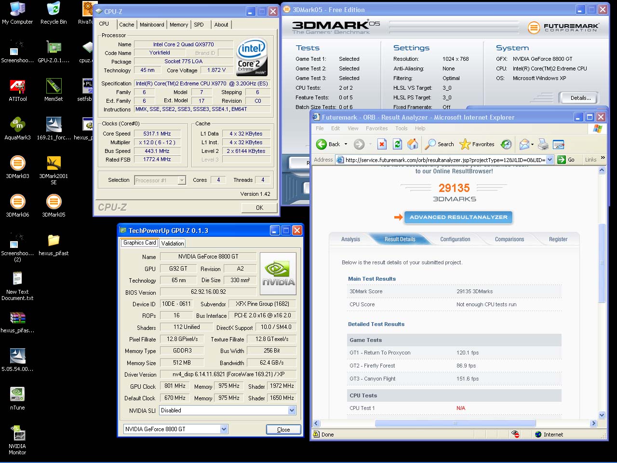Screen dimensions: 617x463
Task: Select the AquaMark3 desktop icon
Action: 17,129
